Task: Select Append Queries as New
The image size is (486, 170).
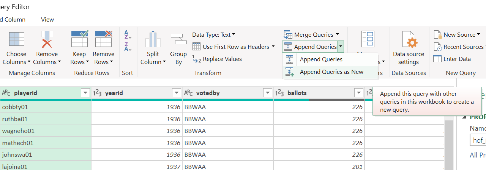Action: [x=331, y=72]
